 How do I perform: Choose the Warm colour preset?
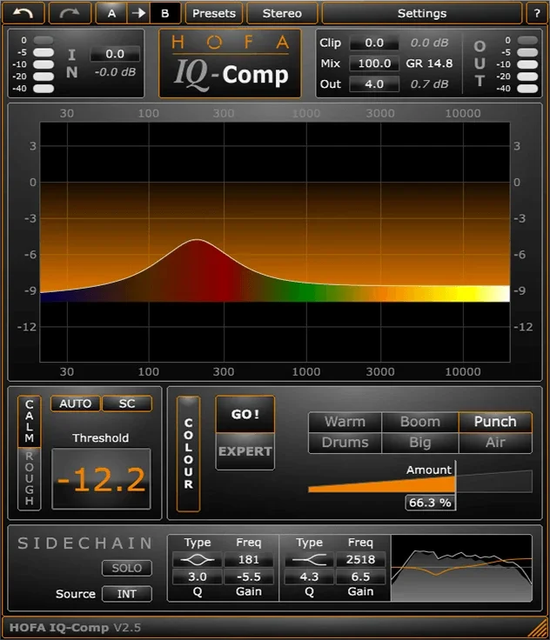click(345, 422)
